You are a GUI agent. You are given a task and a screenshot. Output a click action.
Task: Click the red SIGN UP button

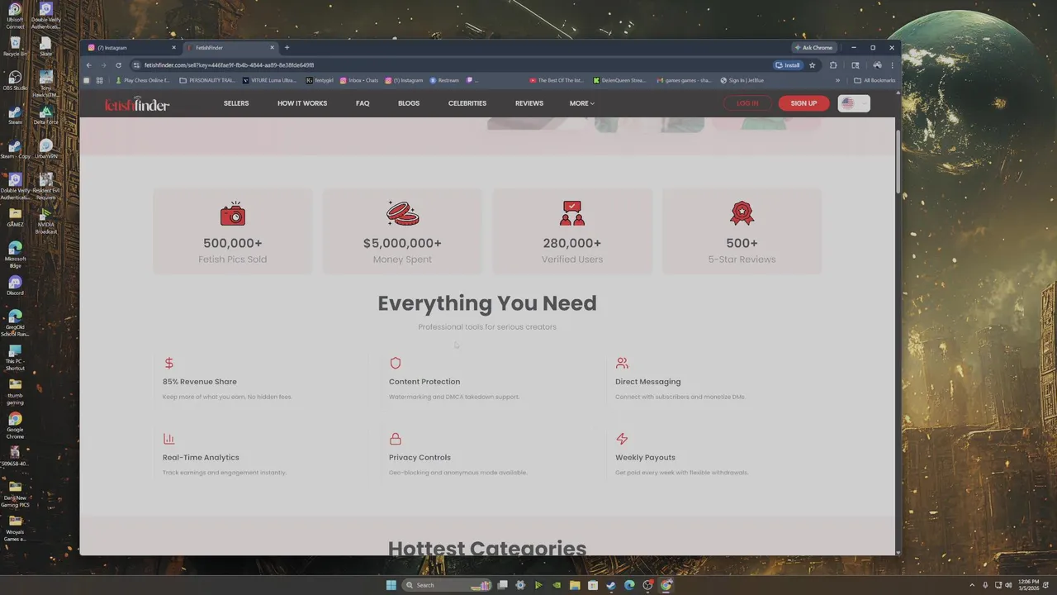tap(803, 103)
